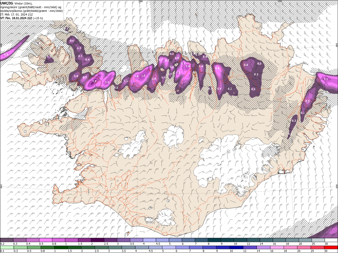Click the 0.8 snowfall value on map

[217, 68]
